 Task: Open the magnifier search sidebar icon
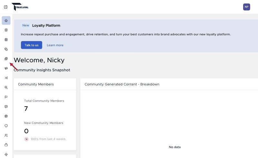click(x=6, y=87)
